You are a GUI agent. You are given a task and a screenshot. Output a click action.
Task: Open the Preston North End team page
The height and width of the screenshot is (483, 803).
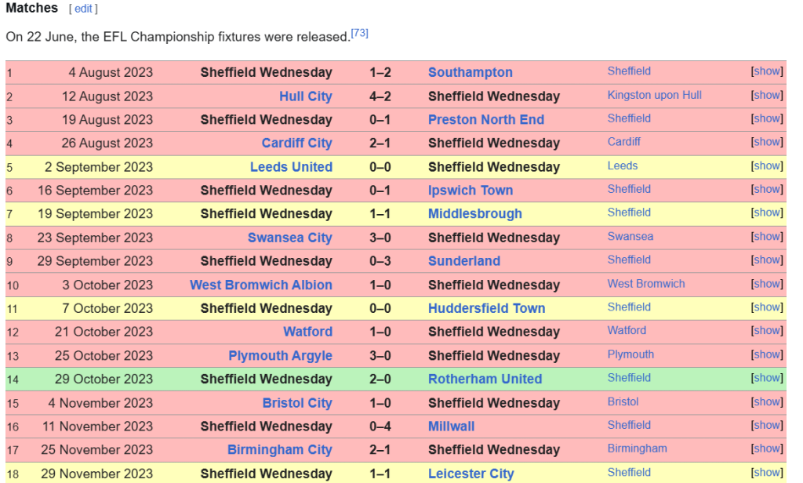pos(486,120)
